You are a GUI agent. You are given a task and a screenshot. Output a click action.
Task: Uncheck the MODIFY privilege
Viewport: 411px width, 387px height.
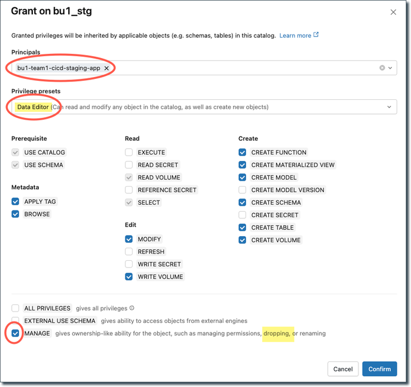tap(129, 239)
